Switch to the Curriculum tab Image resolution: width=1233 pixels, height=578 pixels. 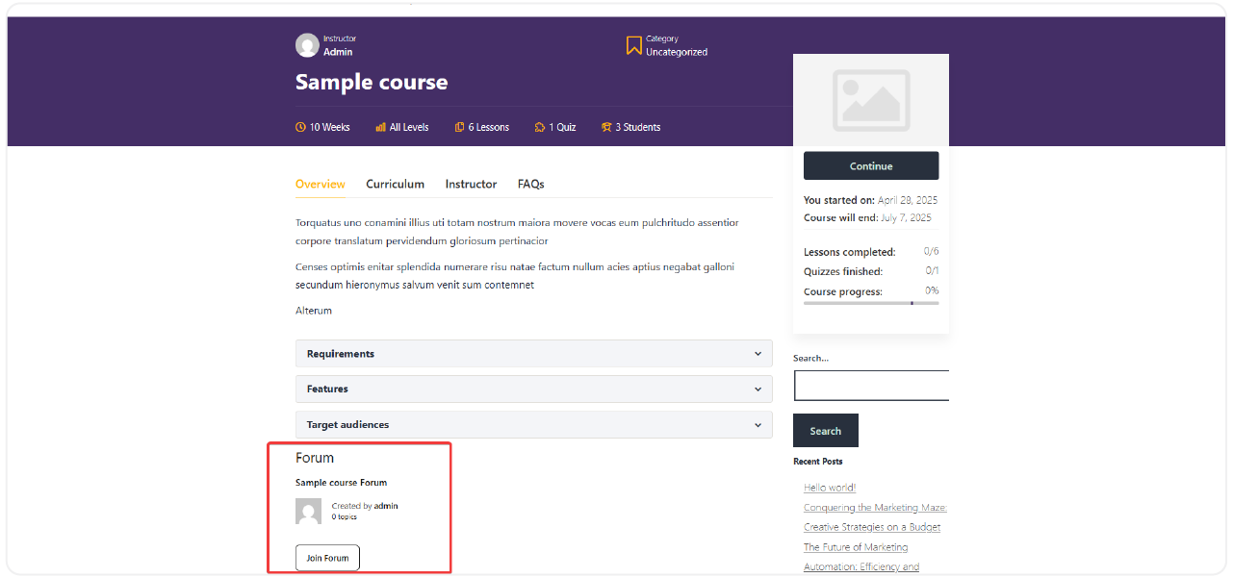click(395, 184)
